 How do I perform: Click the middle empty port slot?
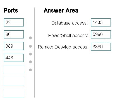[14, 81]
